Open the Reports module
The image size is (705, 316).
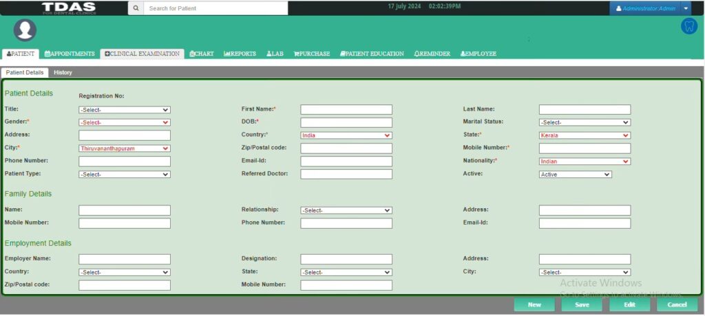pos(240,54)
